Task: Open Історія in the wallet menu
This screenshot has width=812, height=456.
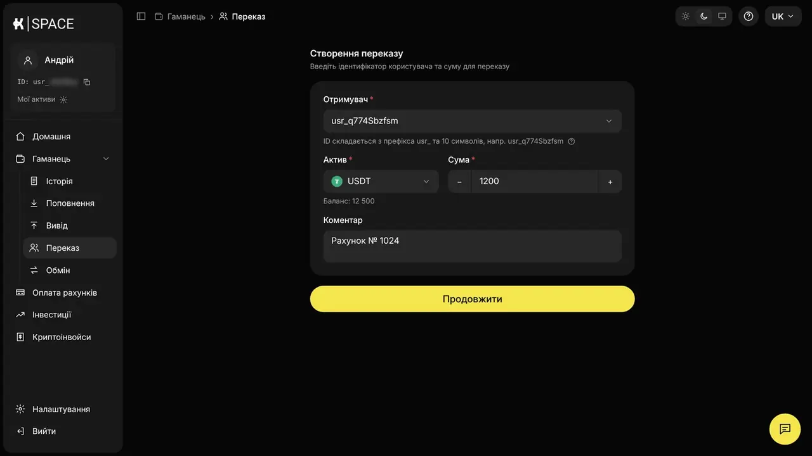Action: pyautogui.click(x=70, y=181)
